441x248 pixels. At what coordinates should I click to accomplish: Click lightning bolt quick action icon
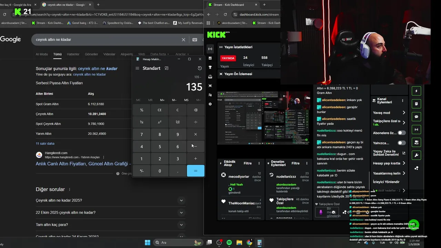point(417,91)
